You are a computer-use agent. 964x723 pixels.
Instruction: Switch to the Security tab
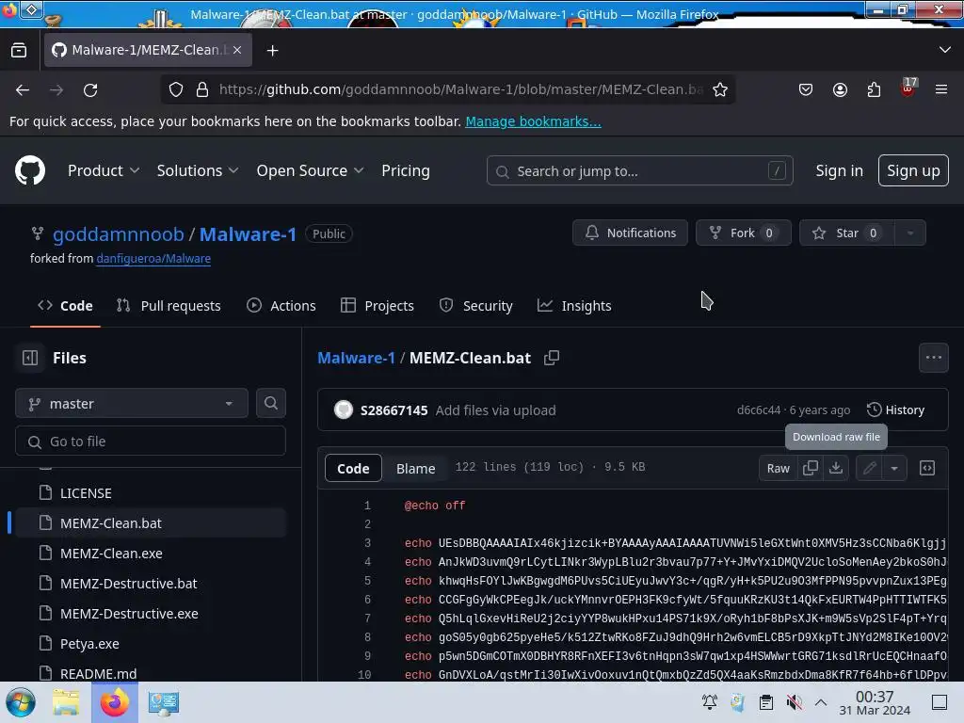pos(475,306)
